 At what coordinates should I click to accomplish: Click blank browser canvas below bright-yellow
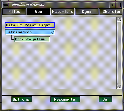click(x=59, y=66)
